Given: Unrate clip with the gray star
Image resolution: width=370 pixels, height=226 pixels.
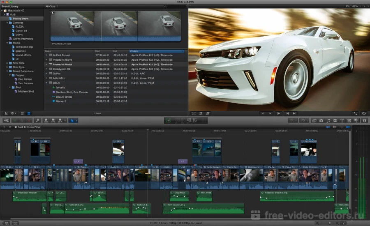Looking at the screenshot, I should point(22,120).
